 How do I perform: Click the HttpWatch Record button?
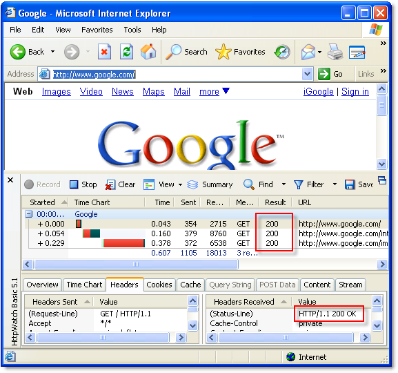[x=42, y=184]
